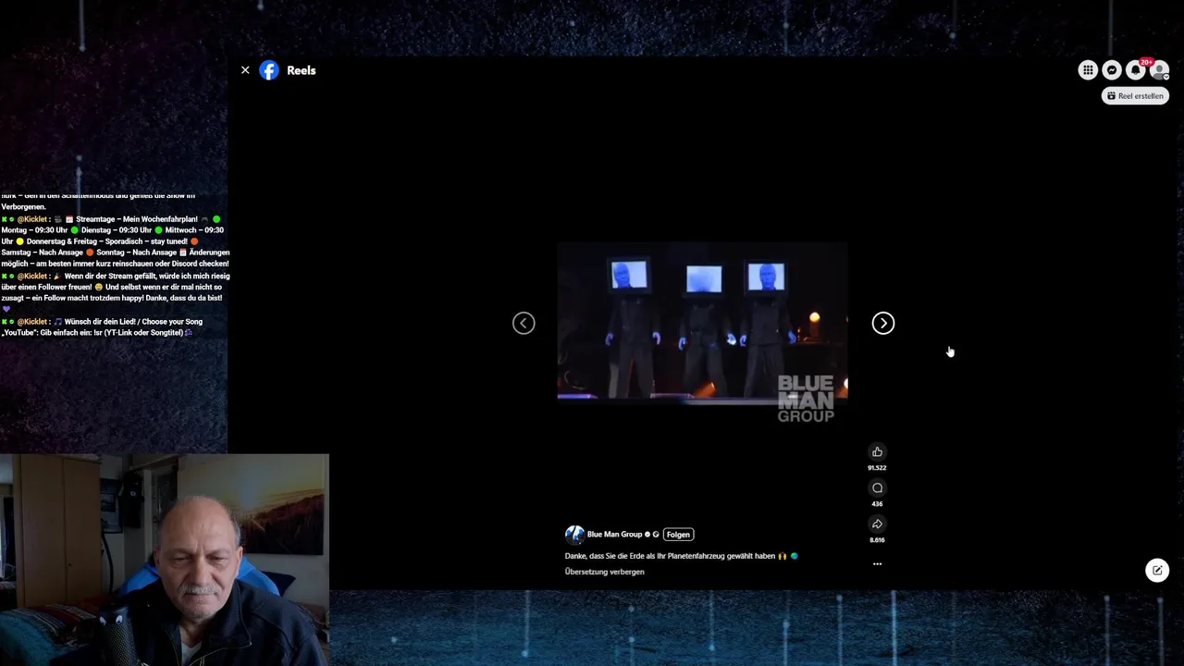
Task: Click the Blue Man Group profile avatar
Action: coord(574,535)
